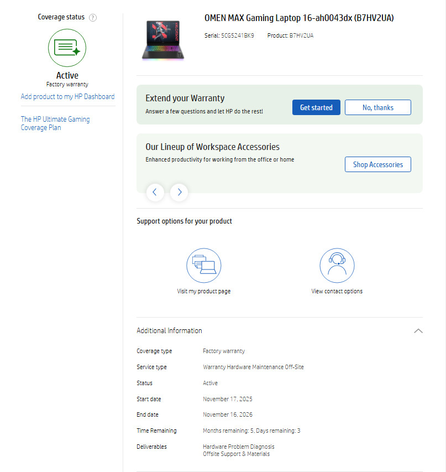Click the End date value November 16, 2026
The width and height of the screenshot is (446, 472).
point(228,414)
